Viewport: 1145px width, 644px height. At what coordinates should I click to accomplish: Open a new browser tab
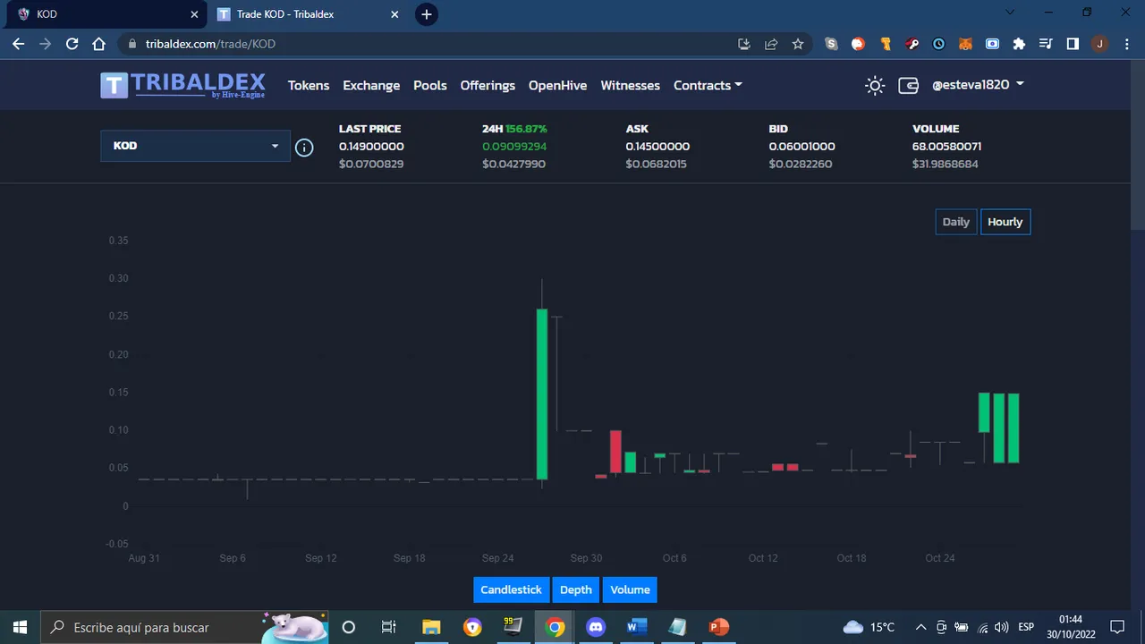tap(427, 14)
